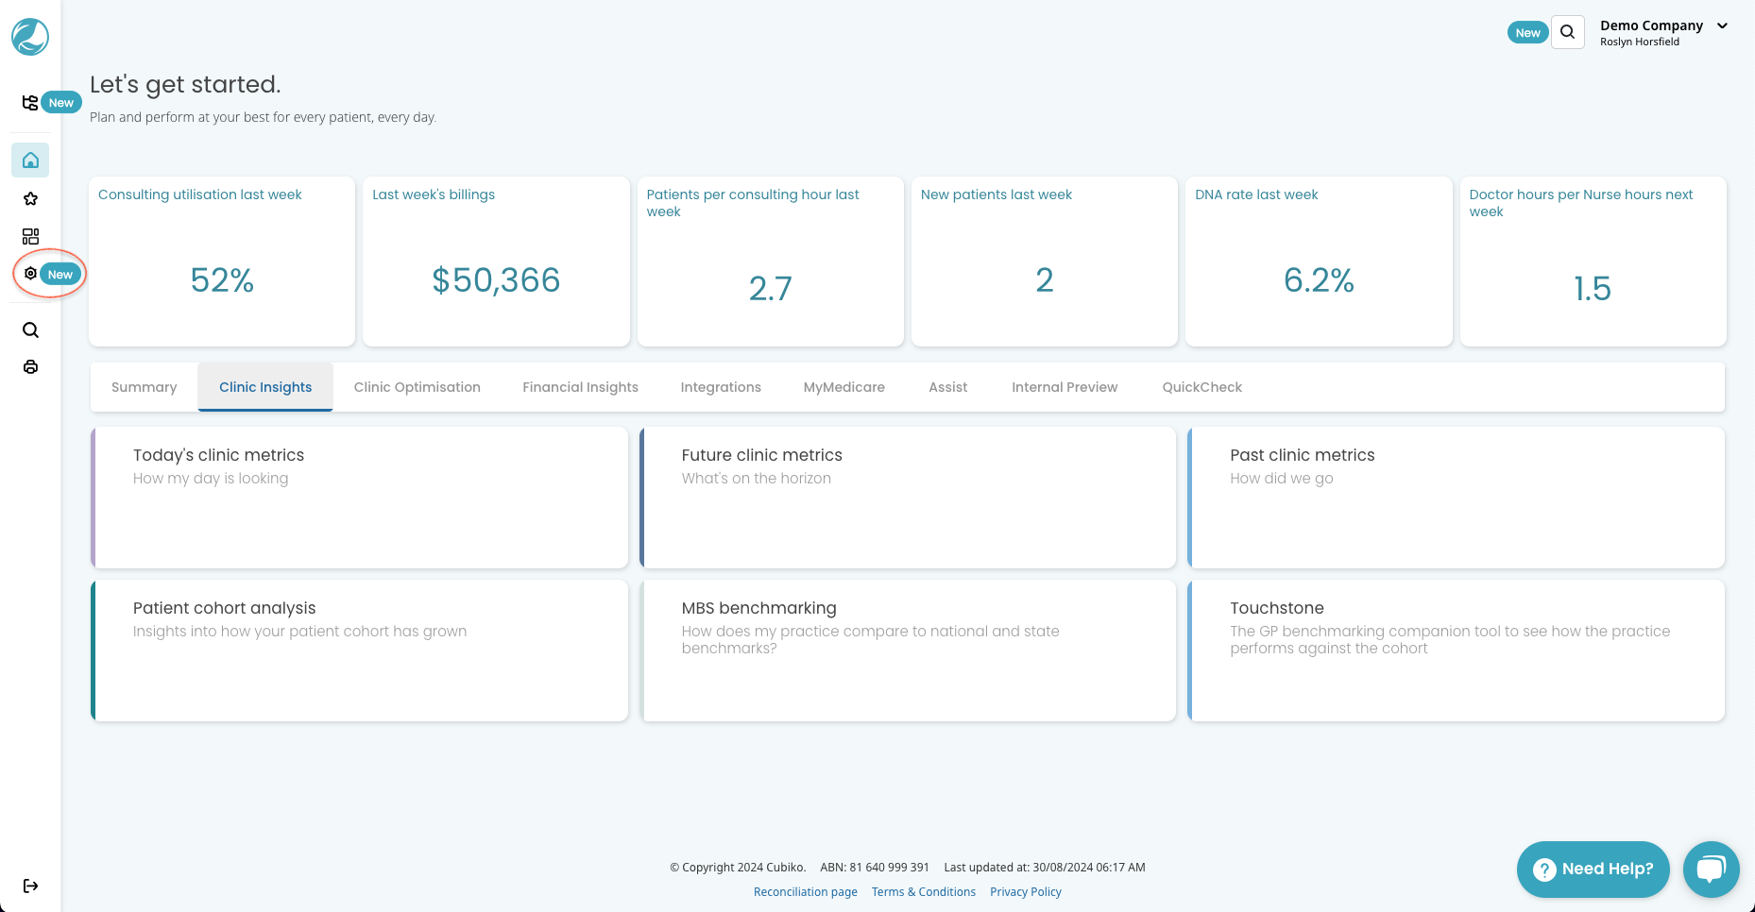Open the settings gear icon in the sidebar

click(x=30, y=274)
